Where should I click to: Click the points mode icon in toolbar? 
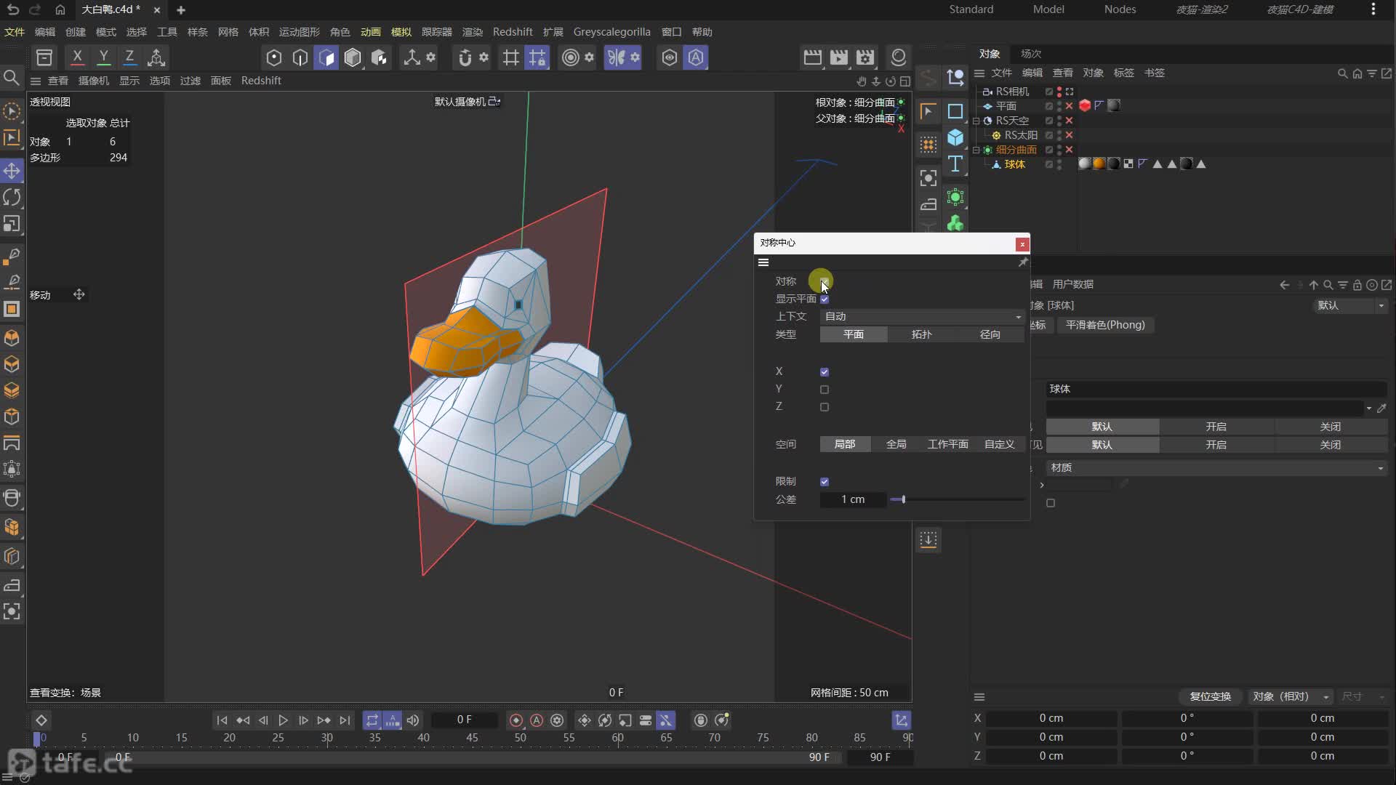click(274, 57)
